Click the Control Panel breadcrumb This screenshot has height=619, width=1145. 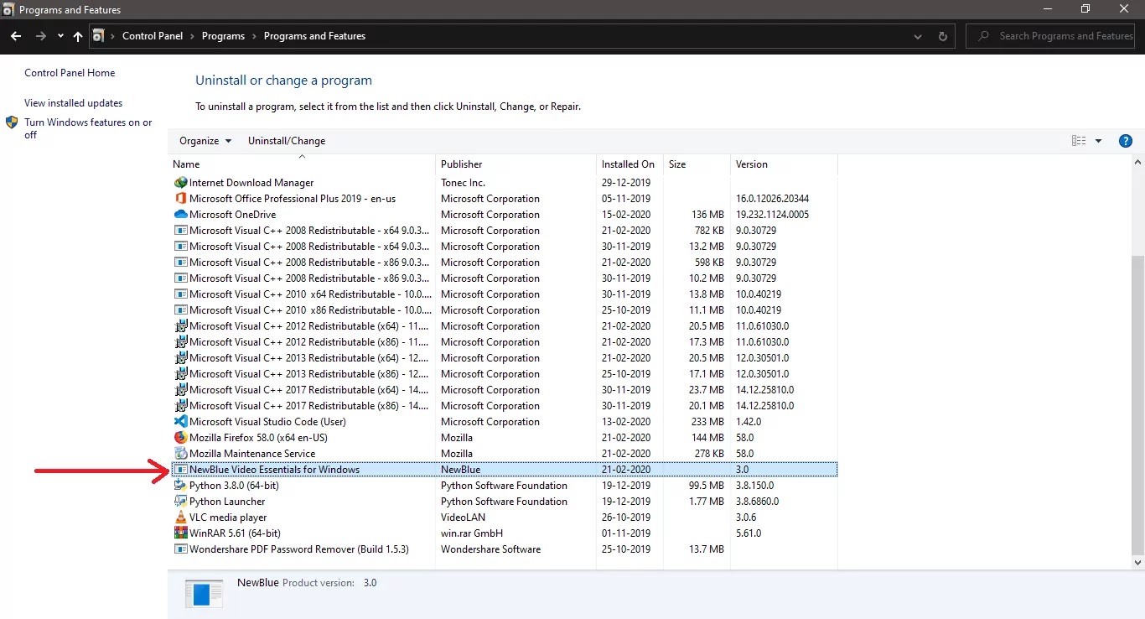click(x=153, y=36)
